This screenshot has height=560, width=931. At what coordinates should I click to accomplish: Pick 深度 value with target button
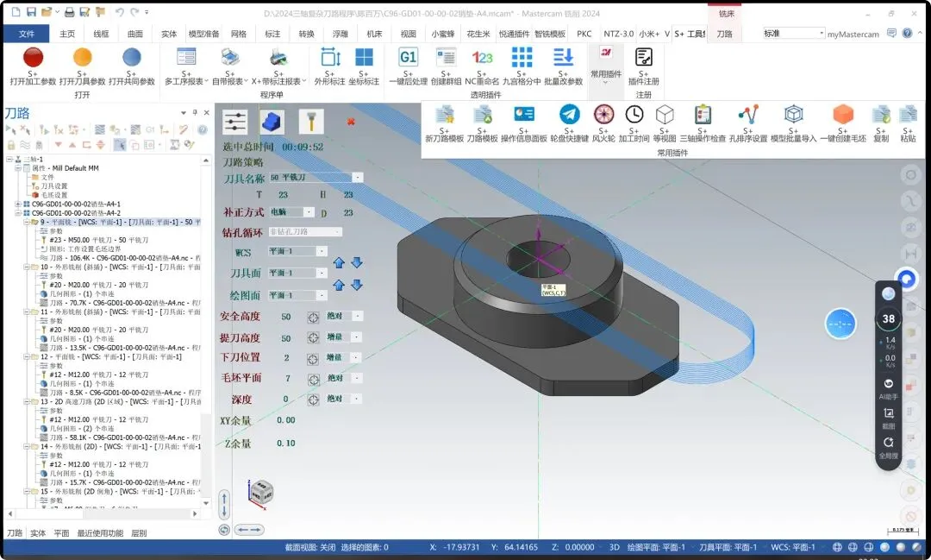click(x=314, y=400)
